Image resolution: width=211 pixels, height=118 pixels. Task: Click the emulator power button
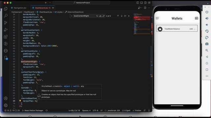(207, 12)
